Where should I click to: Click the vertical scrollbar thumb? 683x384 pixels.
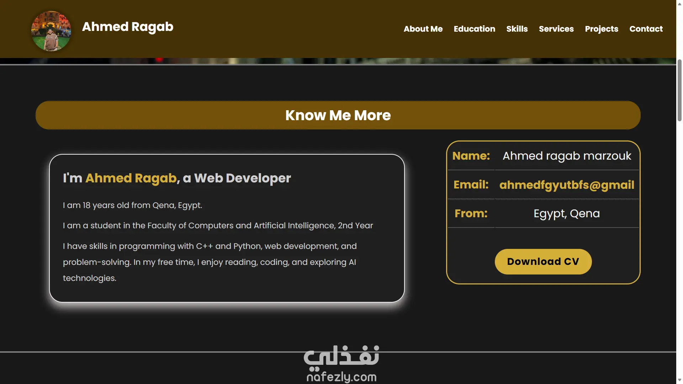pos(679,91)
